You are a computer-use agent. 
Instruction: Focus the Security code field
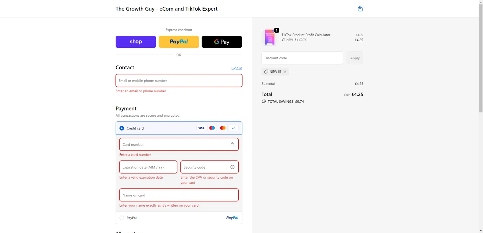pyautogui.click(x=210, y=167)
